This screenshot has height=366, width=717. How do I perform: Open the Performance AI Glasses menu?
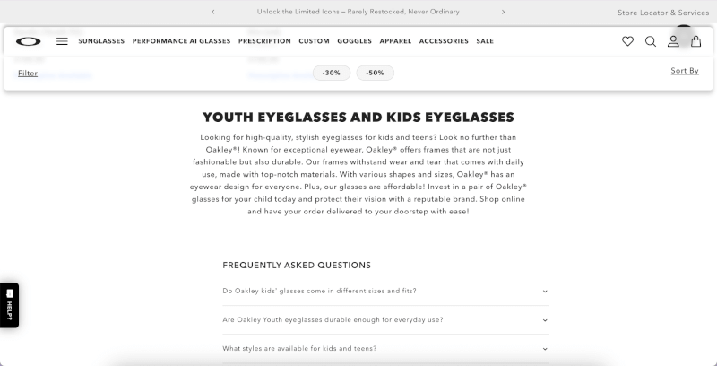[181, 41]
